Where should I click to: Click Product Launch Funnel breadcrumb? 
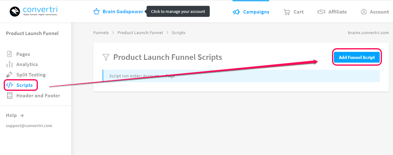coord(140,33)
